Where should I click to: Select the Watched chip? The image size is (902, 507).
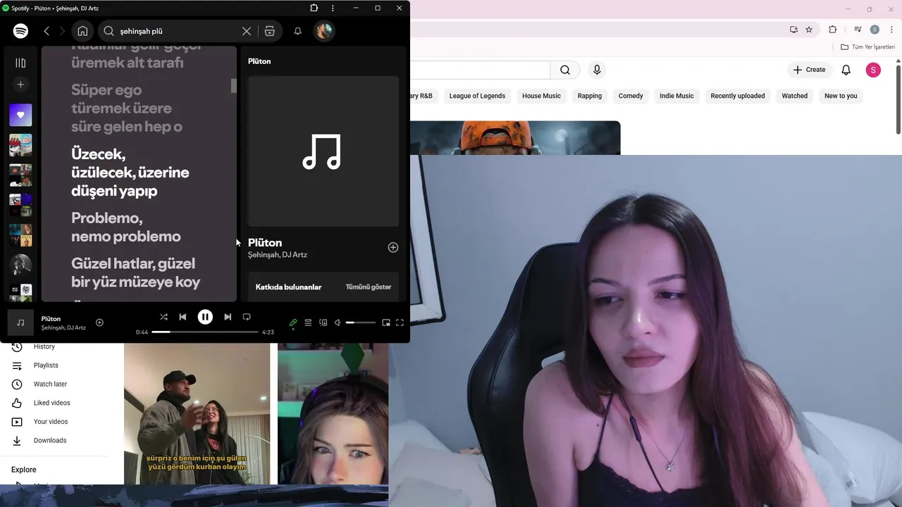(795, 96)
